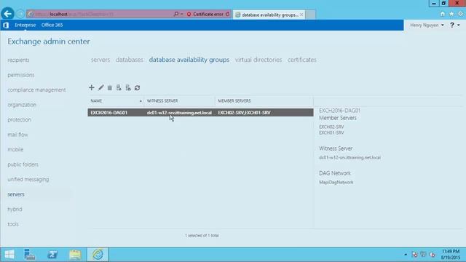Go back with browser back arrow
Screen dimensions: 466x262
tap(8, 14)
